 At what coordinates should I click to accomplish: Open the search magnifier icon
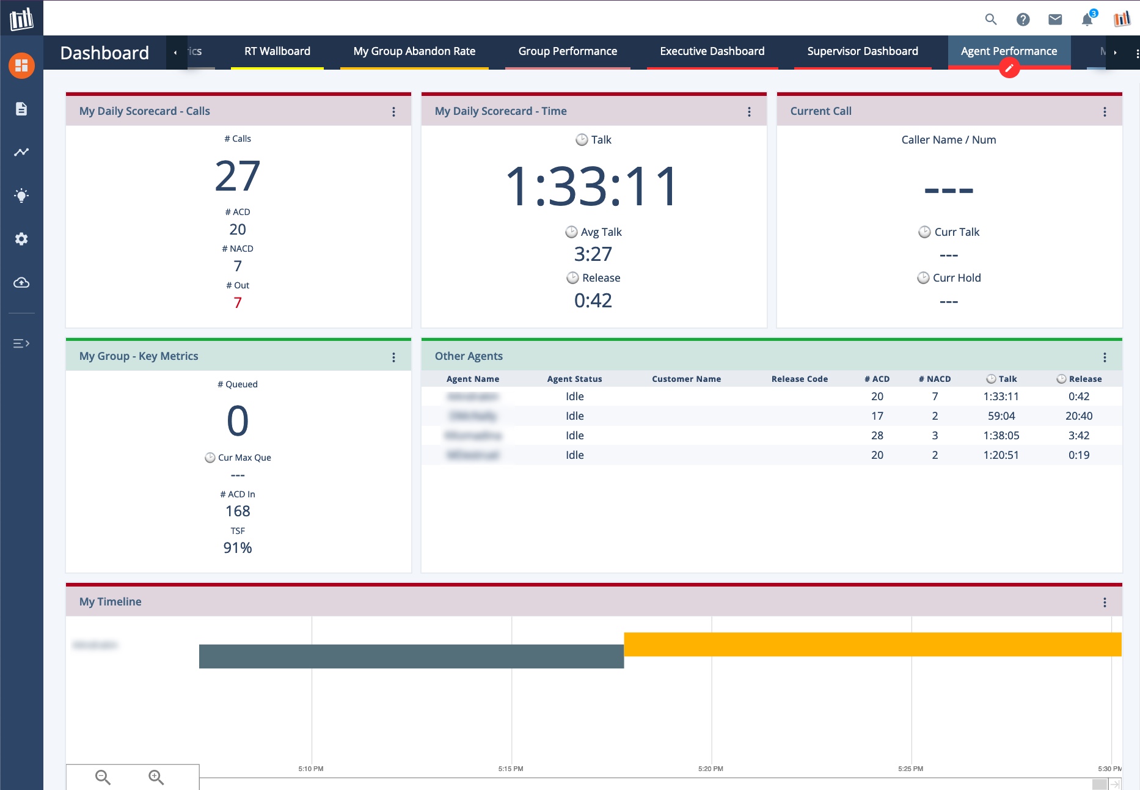point(991,20)
